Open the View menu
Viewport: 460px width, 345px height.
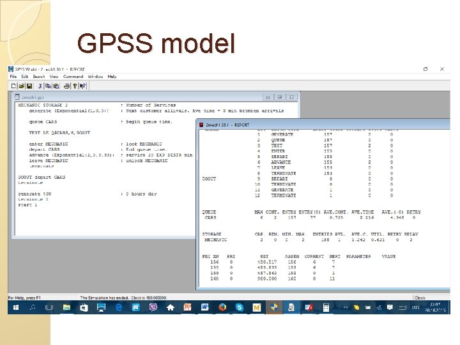pyautogui.click(x=54, y=77)
